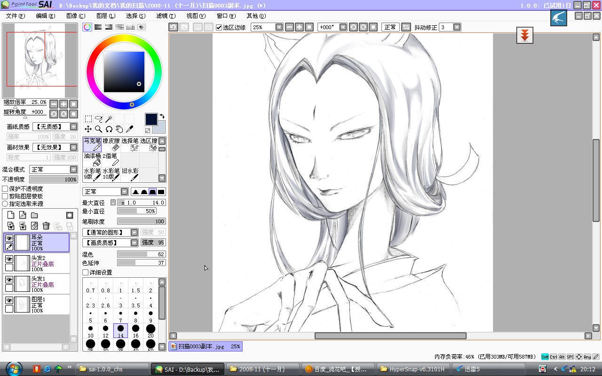Choose the 橡皮擦 eraser brush

tap(111, 145)
